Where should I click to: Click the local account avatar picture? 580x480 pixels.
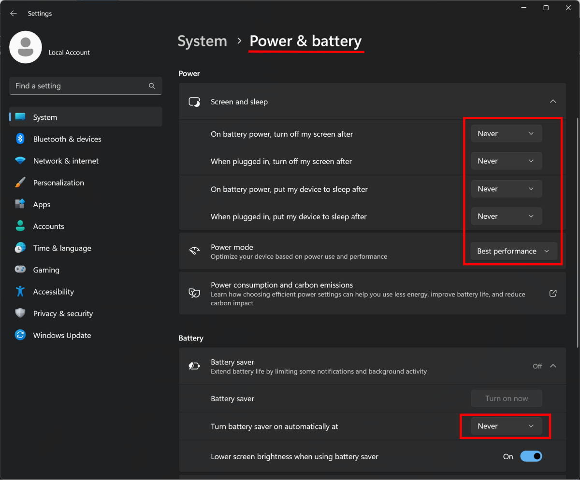click(x=26, y=47)
